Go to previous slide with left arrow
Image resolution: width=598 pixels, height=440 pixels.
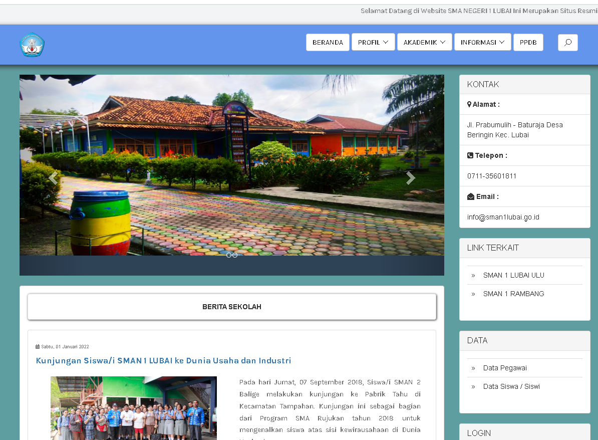(53, 178)
